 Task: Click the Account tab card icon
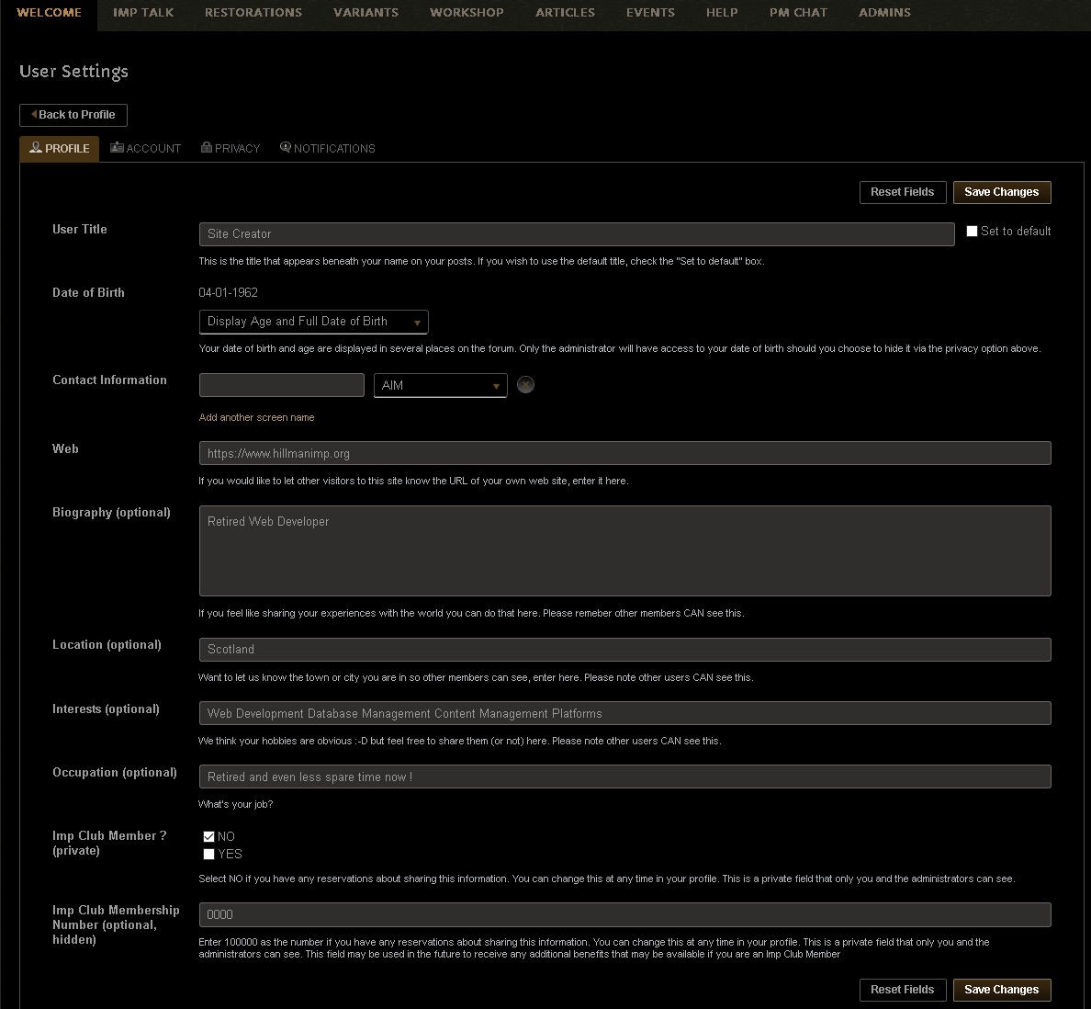point(117,147)
